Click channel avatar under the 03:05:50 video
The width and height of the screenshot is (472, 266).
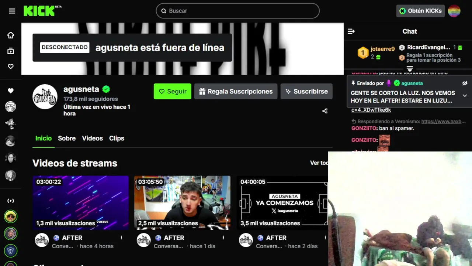tap(143, 240)
